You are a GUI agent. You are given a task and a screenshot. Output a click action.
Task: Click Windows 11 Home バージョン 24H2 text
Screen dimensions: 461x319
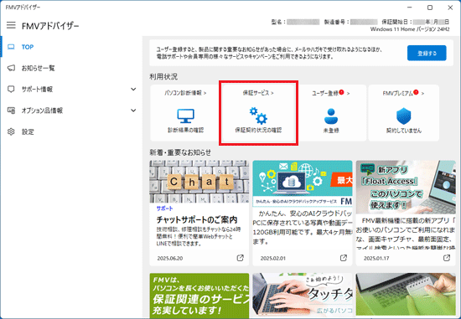(410, 29)
